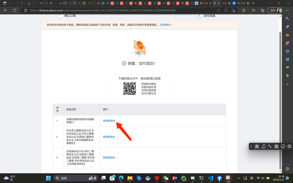
Task: Close the active 支 tab
Action: [219, 3]
